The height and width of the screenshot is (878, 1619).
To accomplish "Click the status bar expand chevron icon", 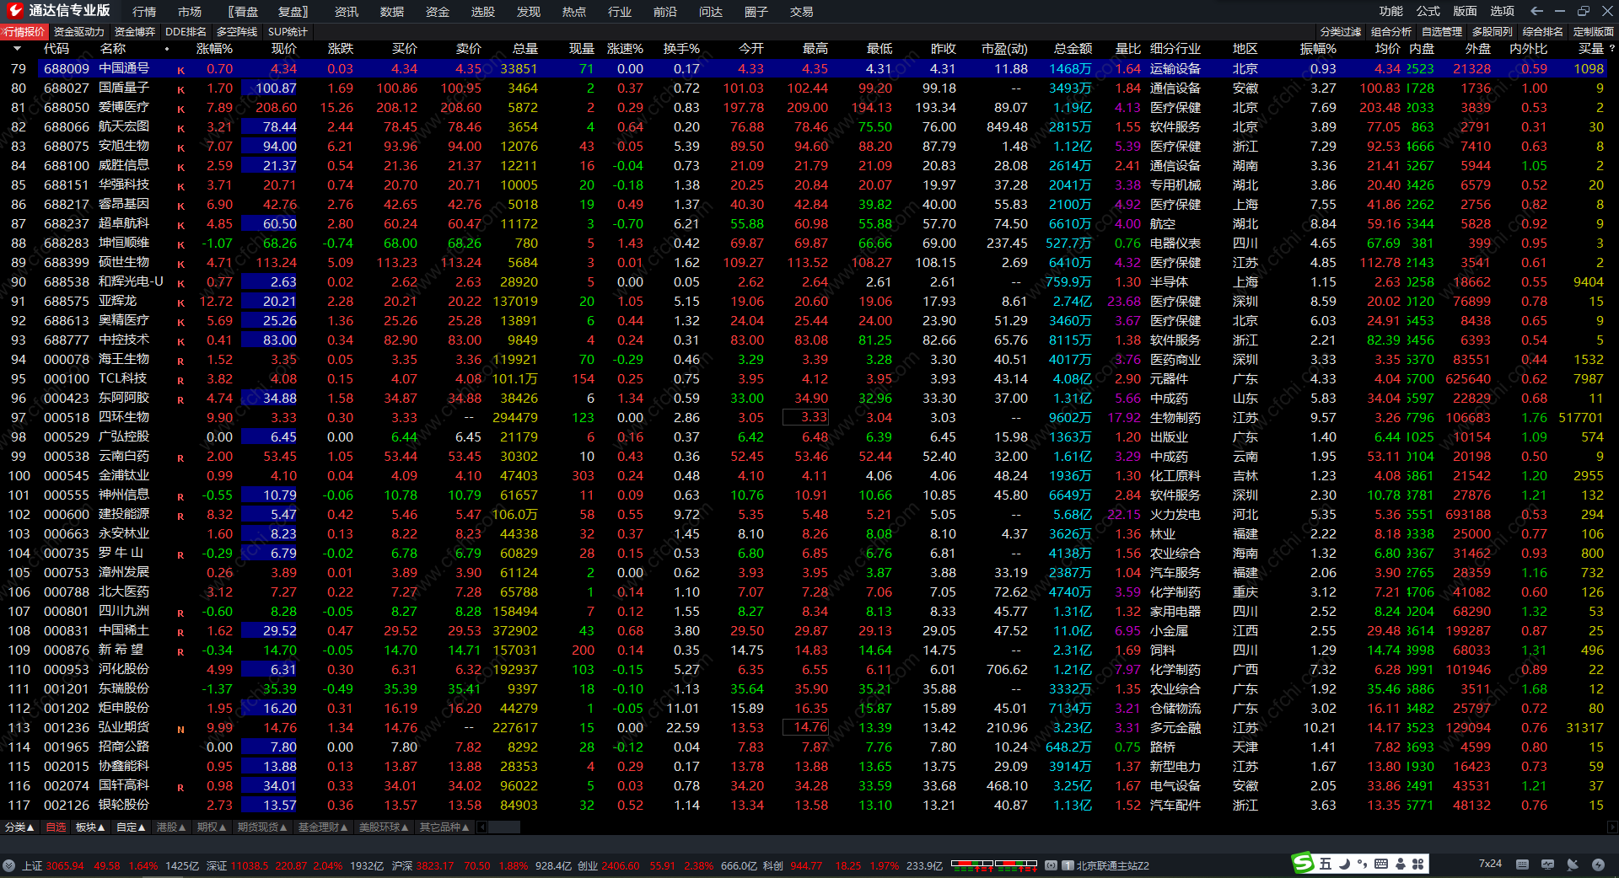I will pyautogui.click(x=8, y=865).
